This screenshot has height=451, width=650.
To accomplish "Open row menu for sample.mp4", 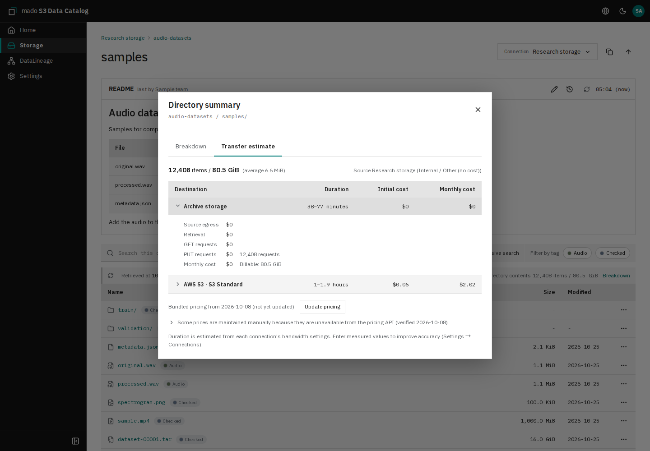I will [x=624, y=421].
